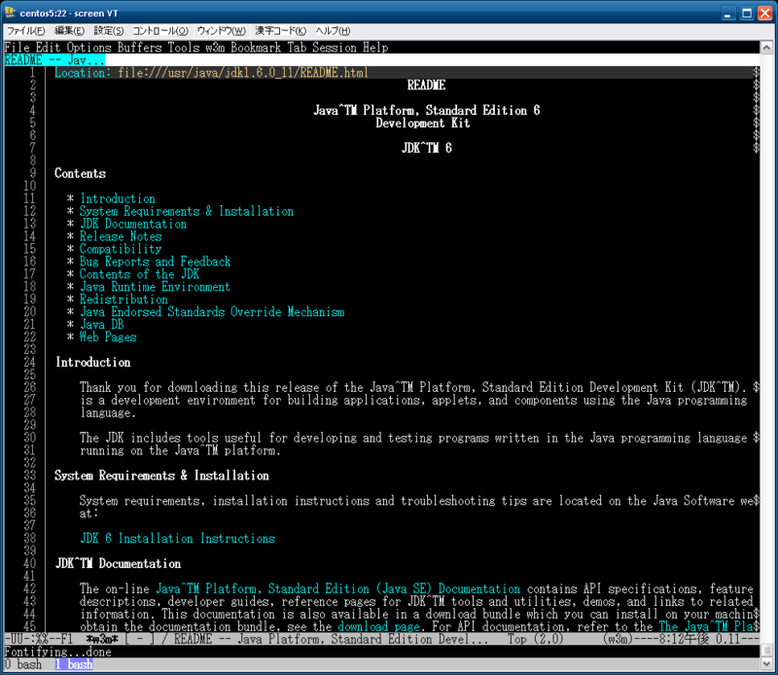This screenshot has height=675, width=778.
Task: Switch to screen window 0 bash
Action: 23,664
